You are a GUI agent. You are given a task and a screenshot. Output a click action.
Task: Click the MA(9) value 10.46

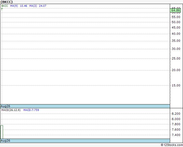[x=24, y=6]
